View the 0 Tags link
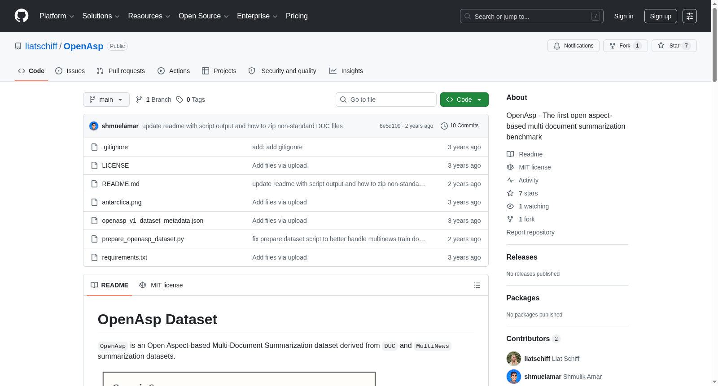Image resolution: width=718 pixels, height=386 pixels. pyautogui.click(x=191, y=100)
